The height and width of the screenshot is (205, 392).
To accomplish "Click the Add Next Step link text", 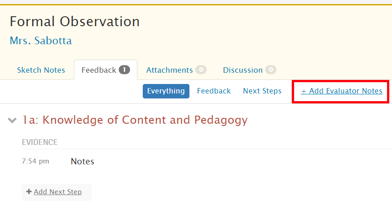I will [58, 192].
